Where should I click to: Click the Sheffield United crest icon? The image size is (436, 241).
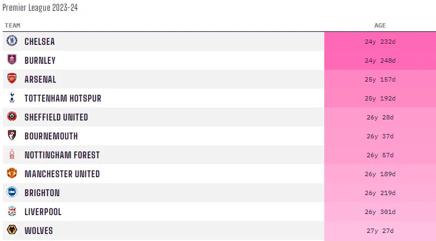12,117
